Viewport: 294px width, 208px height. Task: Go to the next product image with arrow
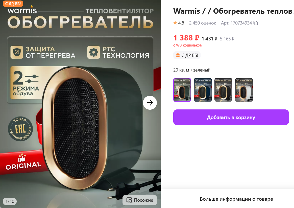click(x=150, y=103)
